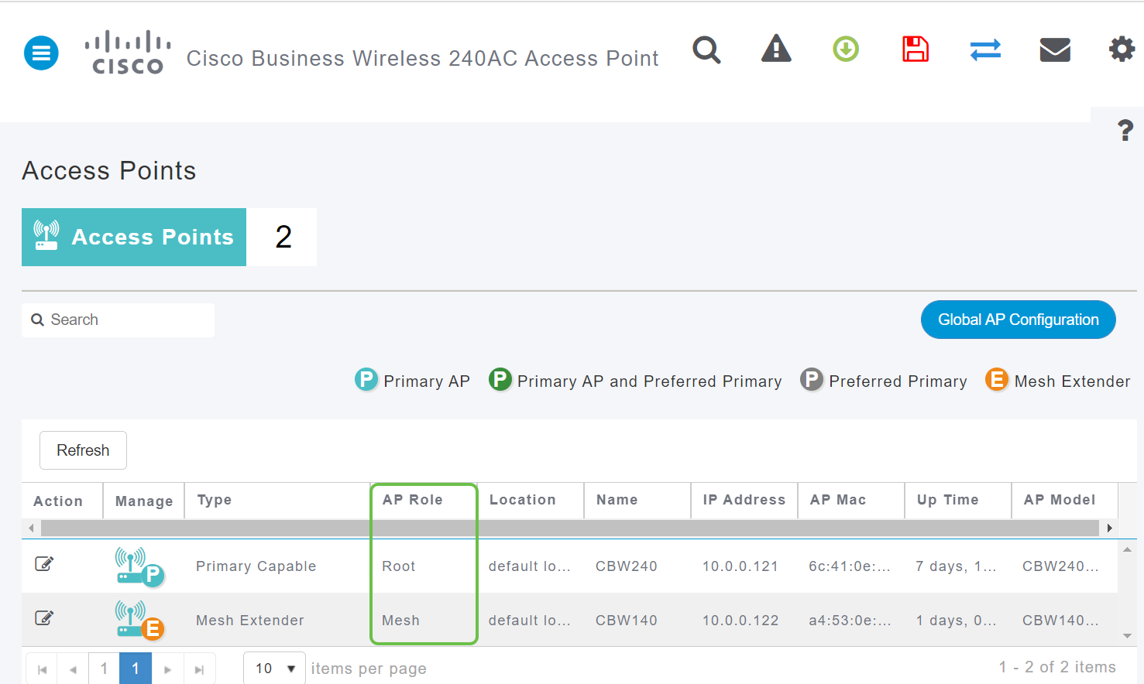Click the 'CBW240' name cell

coord(627,566)
